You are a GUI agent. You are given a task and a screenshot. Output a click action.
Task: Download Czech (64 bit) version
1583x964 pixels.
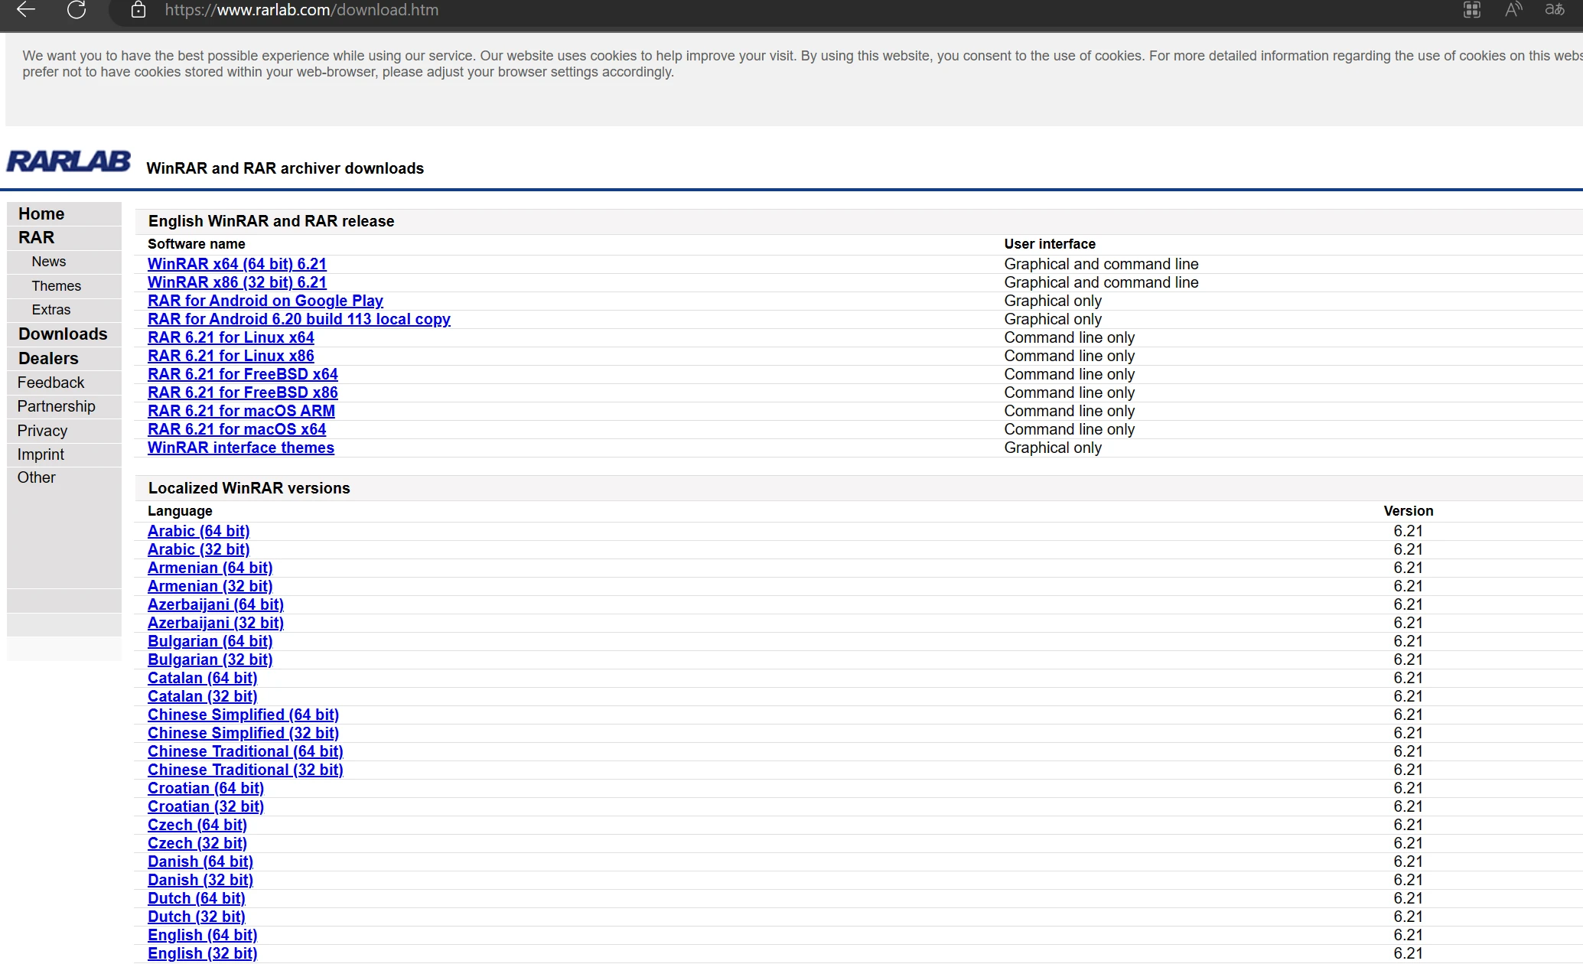tap(197, 825)
